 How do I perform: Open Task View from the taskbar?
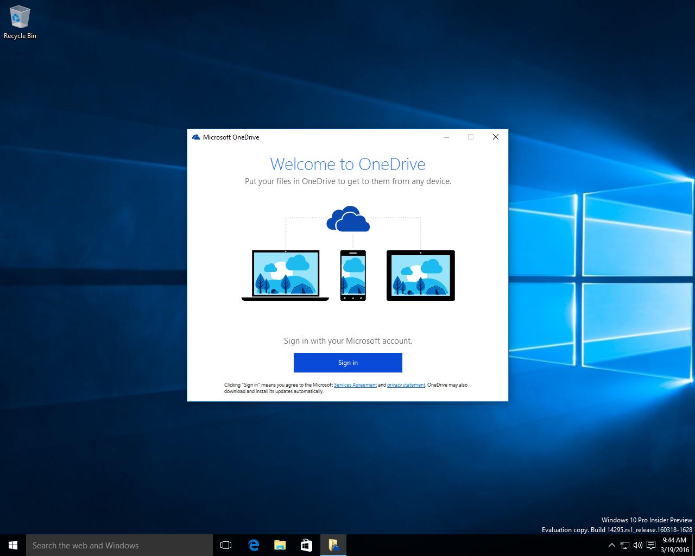(226, 545)
